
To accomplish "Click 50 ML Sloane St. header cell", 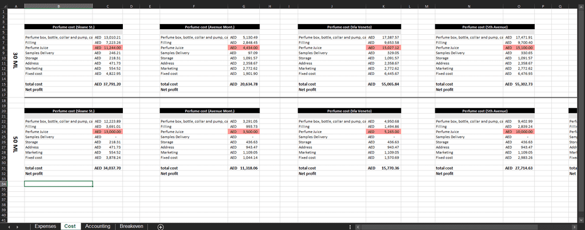I will [x=74, y=111].
